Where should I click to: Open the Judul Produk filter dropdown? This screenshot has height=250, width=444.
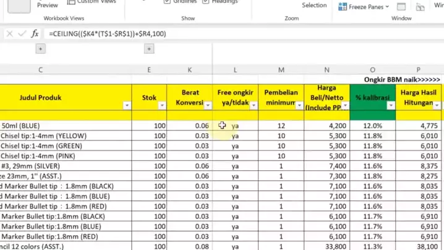127,106
